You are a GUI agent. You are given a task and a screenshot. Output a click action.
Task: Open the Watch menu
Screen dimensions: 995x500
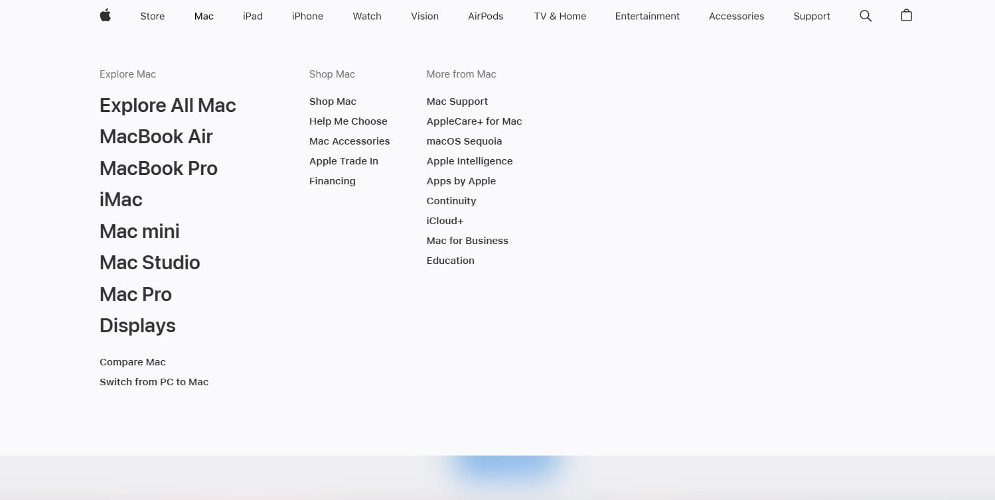367,16
